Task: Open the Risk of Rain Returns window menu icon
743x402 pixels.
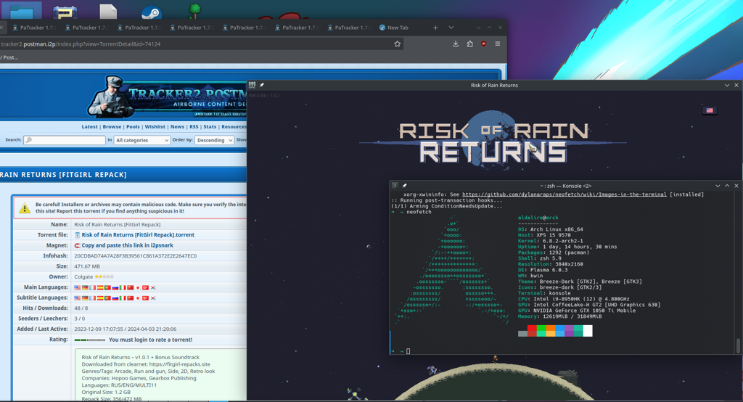Action: click(x=252, y=86)
